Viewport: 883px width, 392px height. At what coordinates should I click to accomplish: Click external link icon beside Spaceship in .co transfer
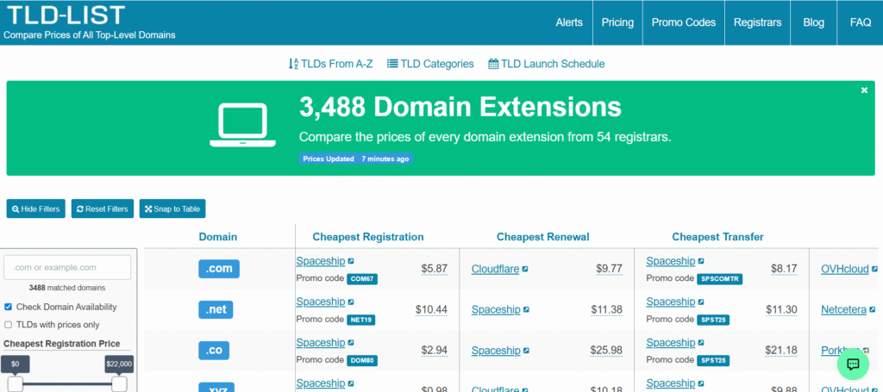pyautogui.click(x=701, y=343)
